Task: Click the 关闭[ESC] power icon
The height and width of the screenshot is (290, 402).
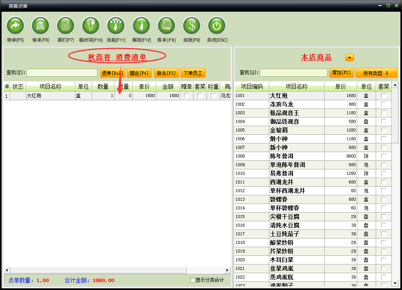Action: coord(217,26)
